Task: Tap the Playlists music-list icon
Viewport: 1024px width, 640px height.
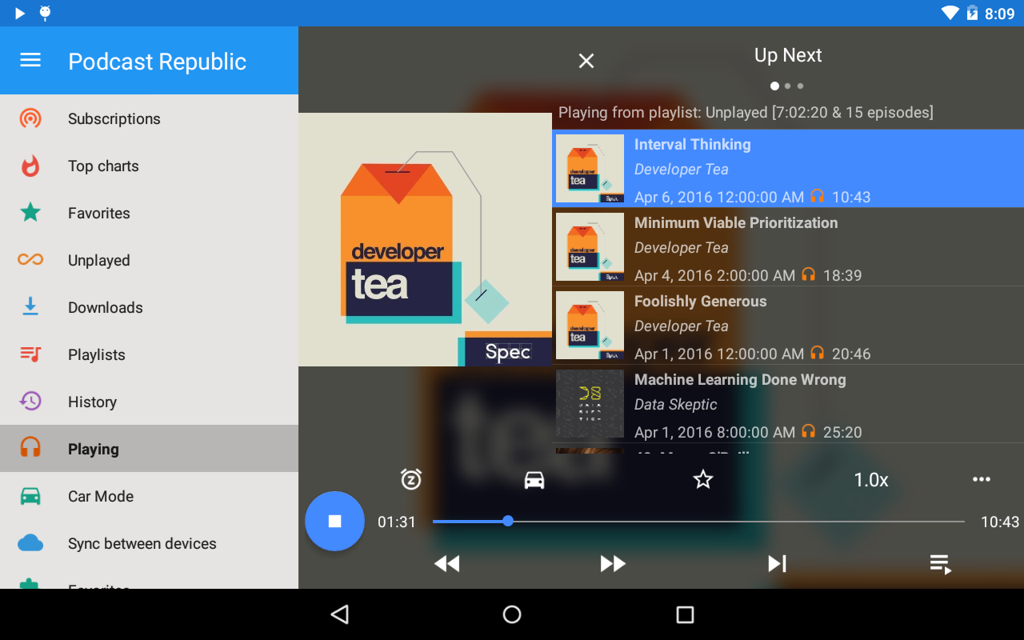Action: [x=30, y=354]
